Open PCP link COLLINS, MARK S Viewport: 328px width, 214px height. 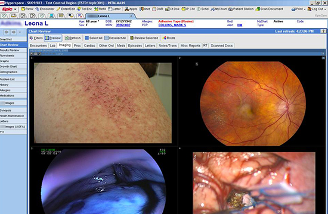[172, 25]
